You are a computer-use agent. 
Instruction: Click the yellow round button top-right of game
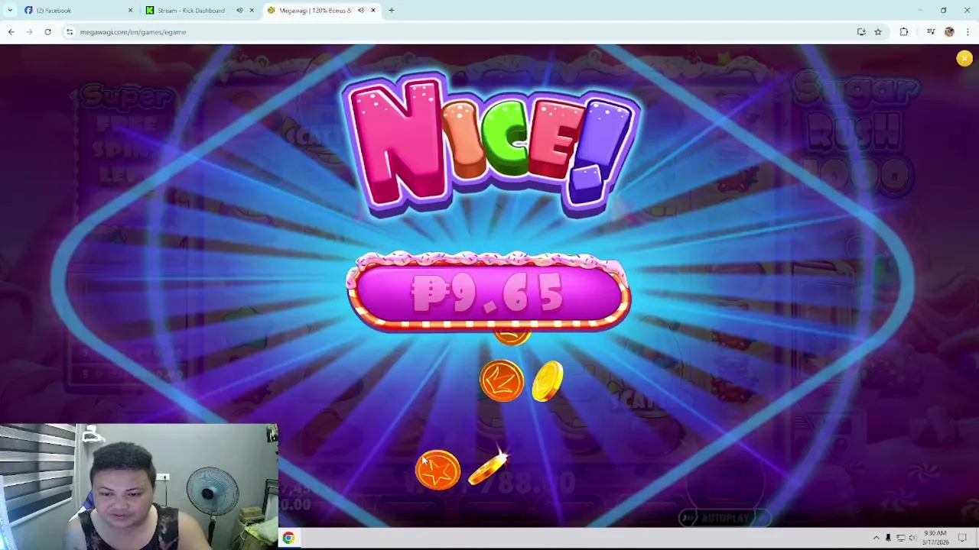click(x=964, y=59)
